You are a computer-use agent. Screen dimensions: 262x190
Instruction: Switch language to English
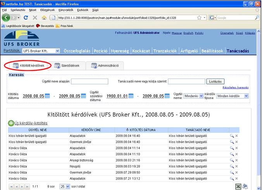[x=188, y=33]
